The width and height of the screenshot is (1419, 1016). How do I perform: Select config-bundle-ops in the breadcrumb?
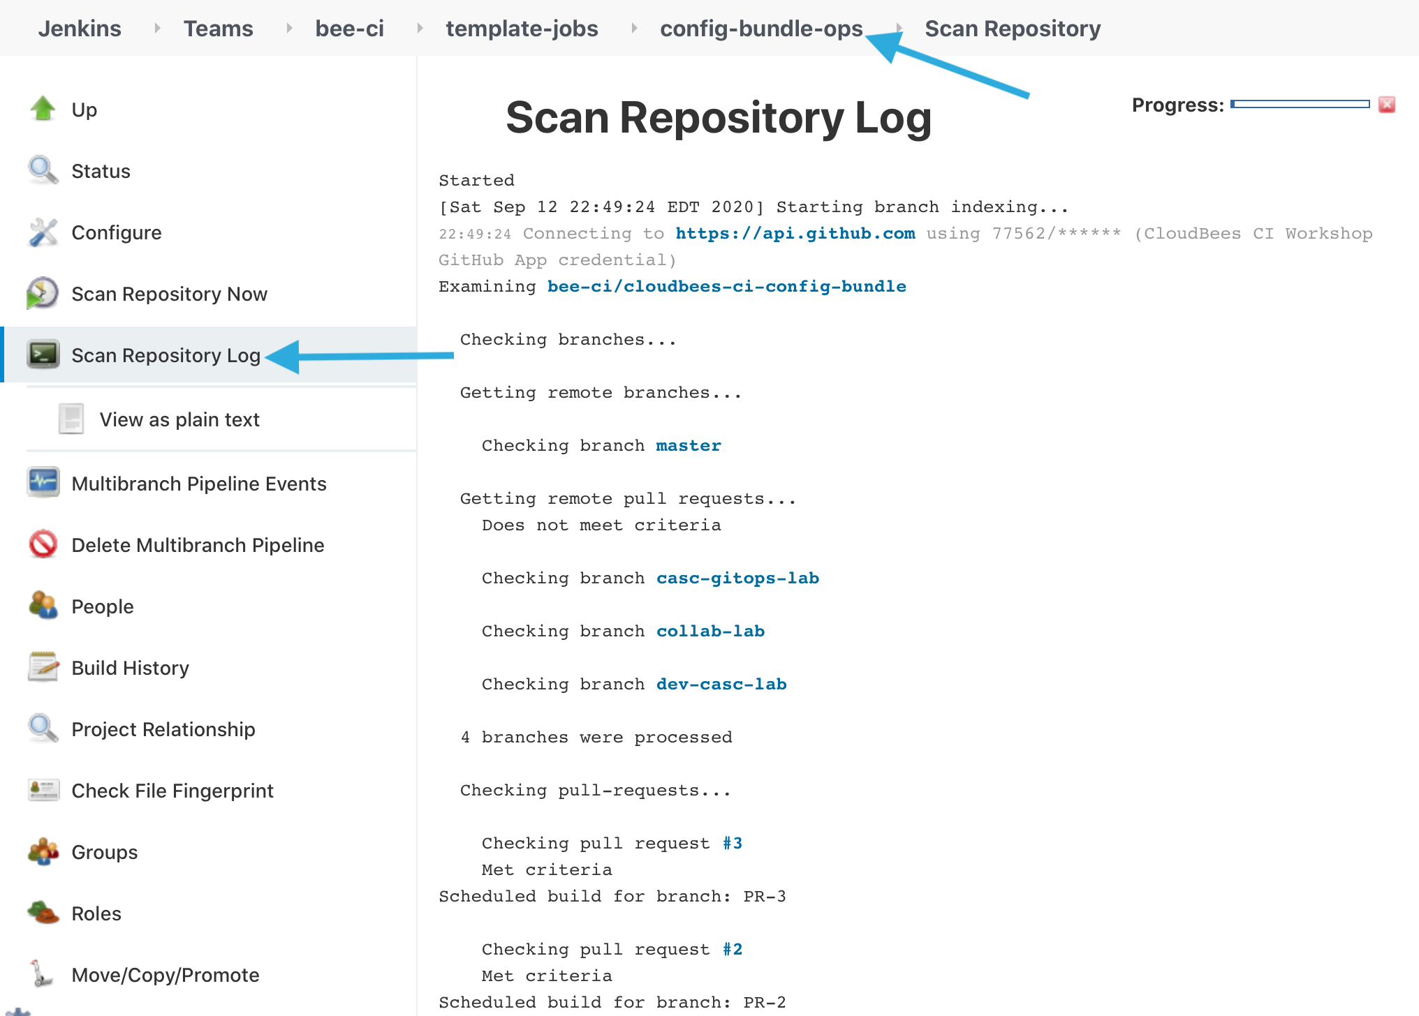(x=760, y=29)
